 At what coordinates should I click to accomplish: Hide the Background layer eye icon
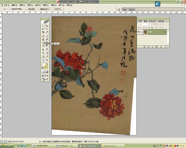[x=139, y=32]
